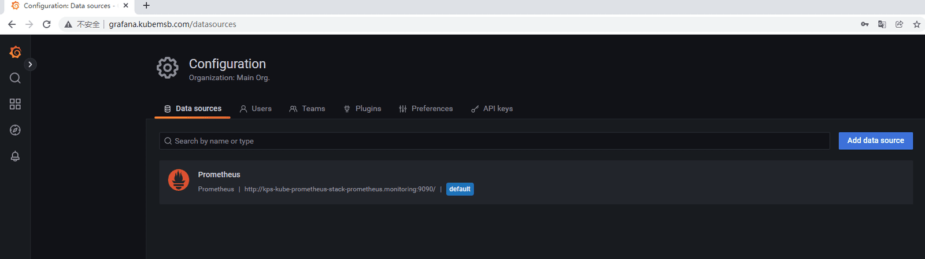Open the Dashboards grid icon in sidebar
Image resolution: width=925 pixels, height=259 pixels.
16,104
